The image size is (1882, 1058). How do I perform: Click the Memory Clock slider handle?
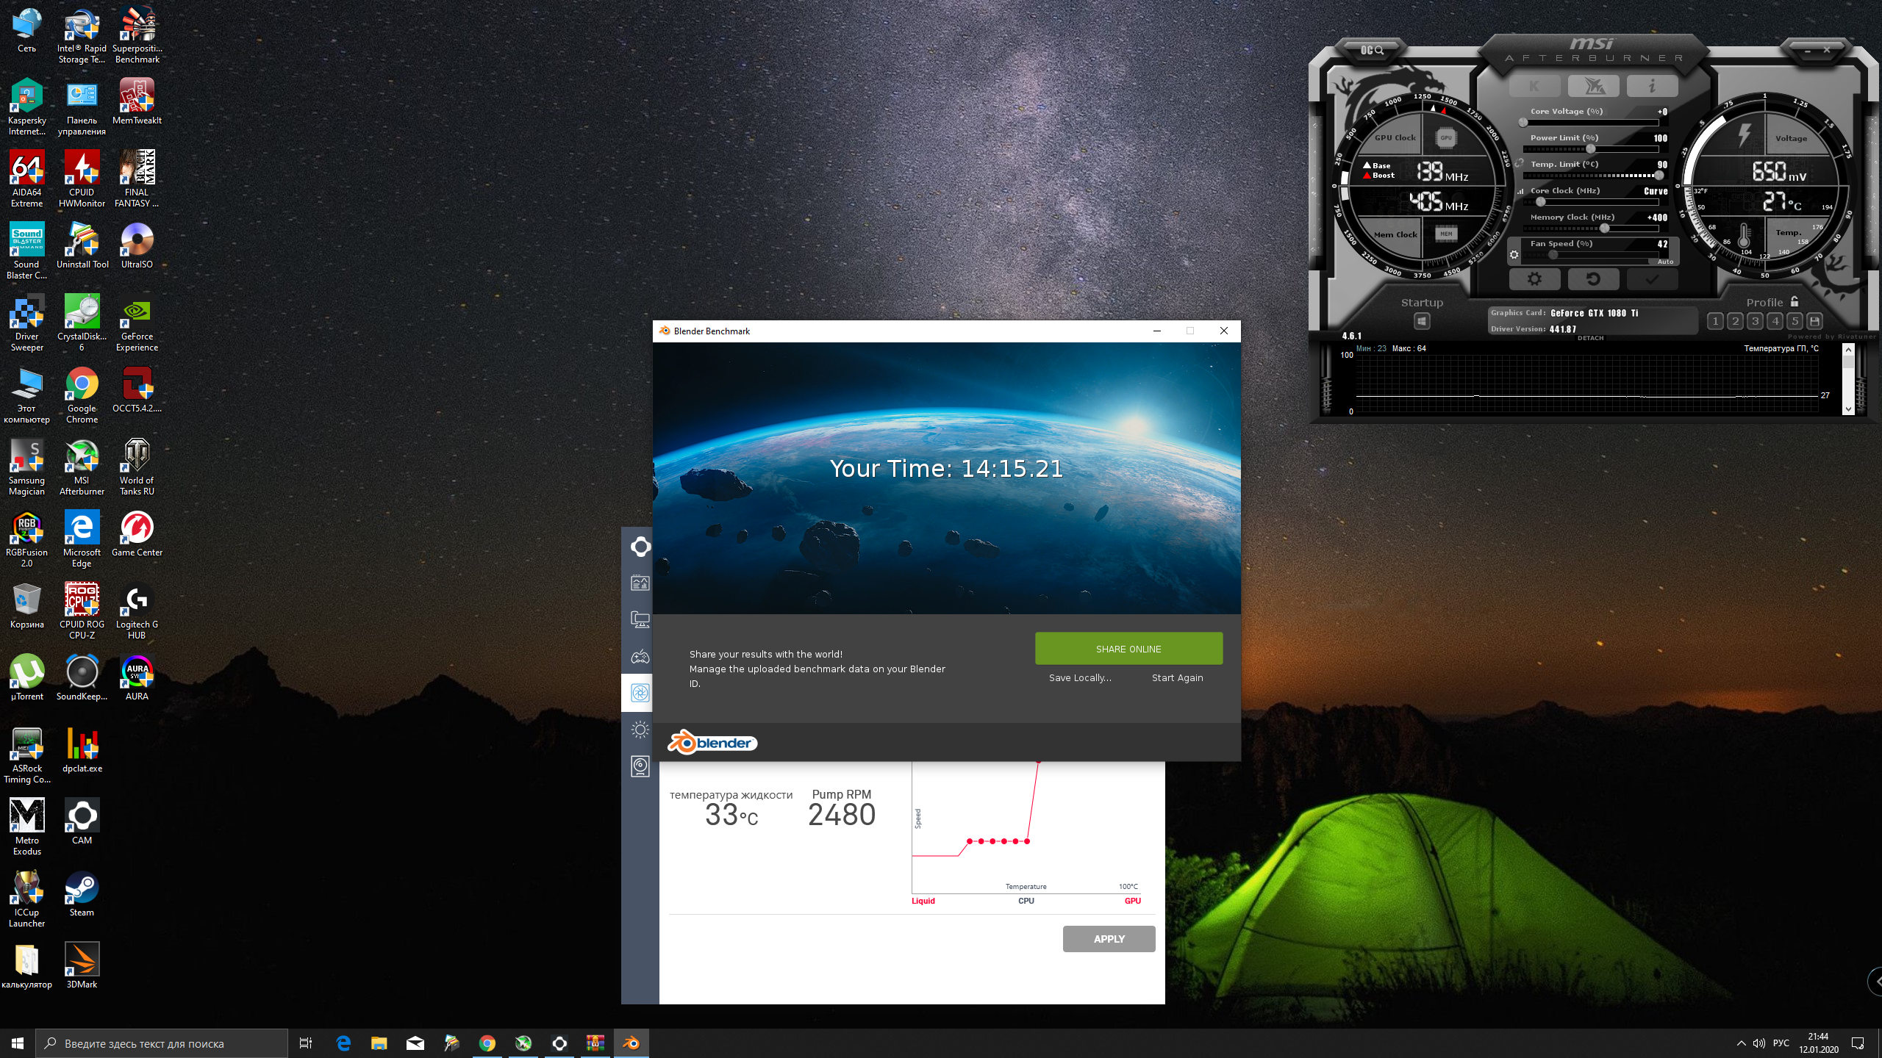(x=1604, y=228)
